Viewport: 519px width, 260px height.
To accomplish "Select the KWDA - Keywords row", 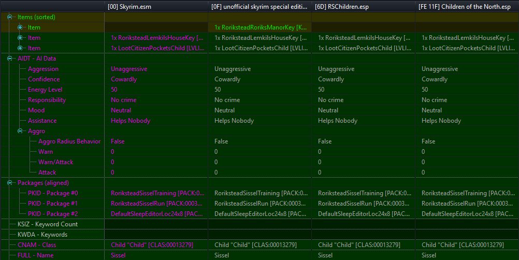I will [42, 235].
